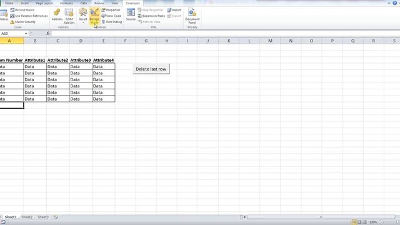The width and height of the screenshot is (400, 225).
Task: Open the Document Panel
Action: point(192,16)
